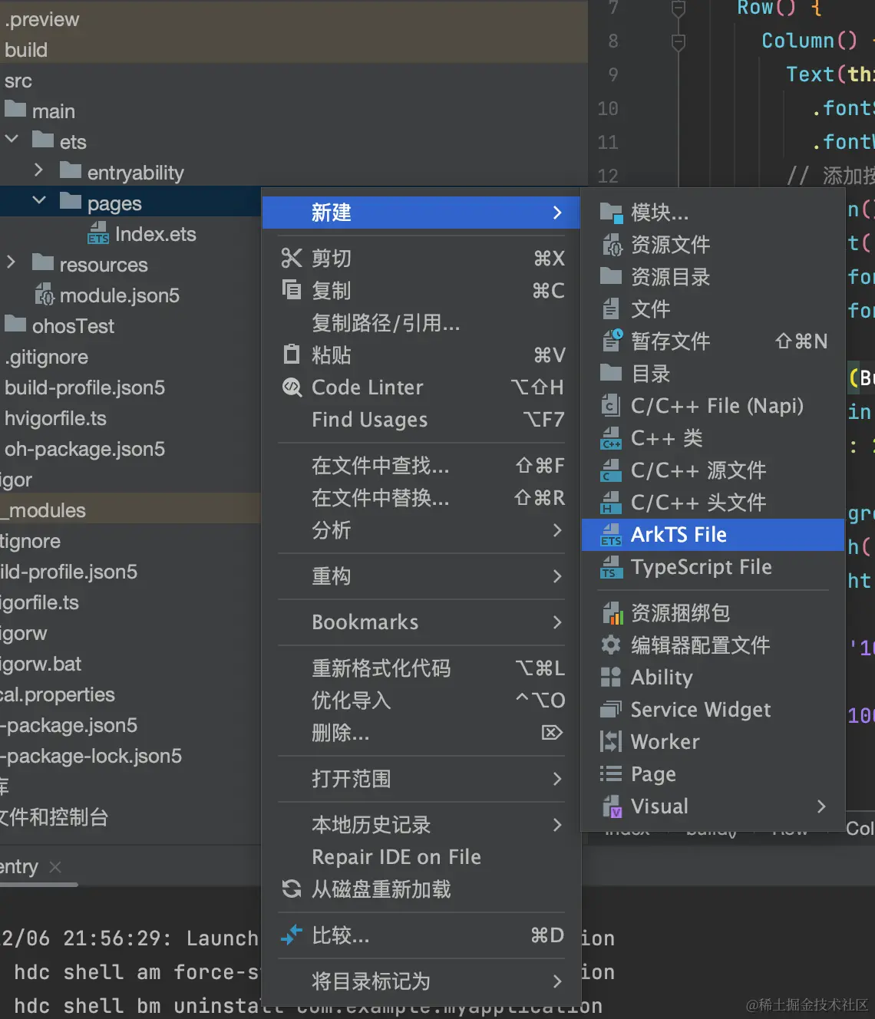
Task: Select hvigorfile.ts under module.json5
Action: pyautogui.click(x=55, y=418)
